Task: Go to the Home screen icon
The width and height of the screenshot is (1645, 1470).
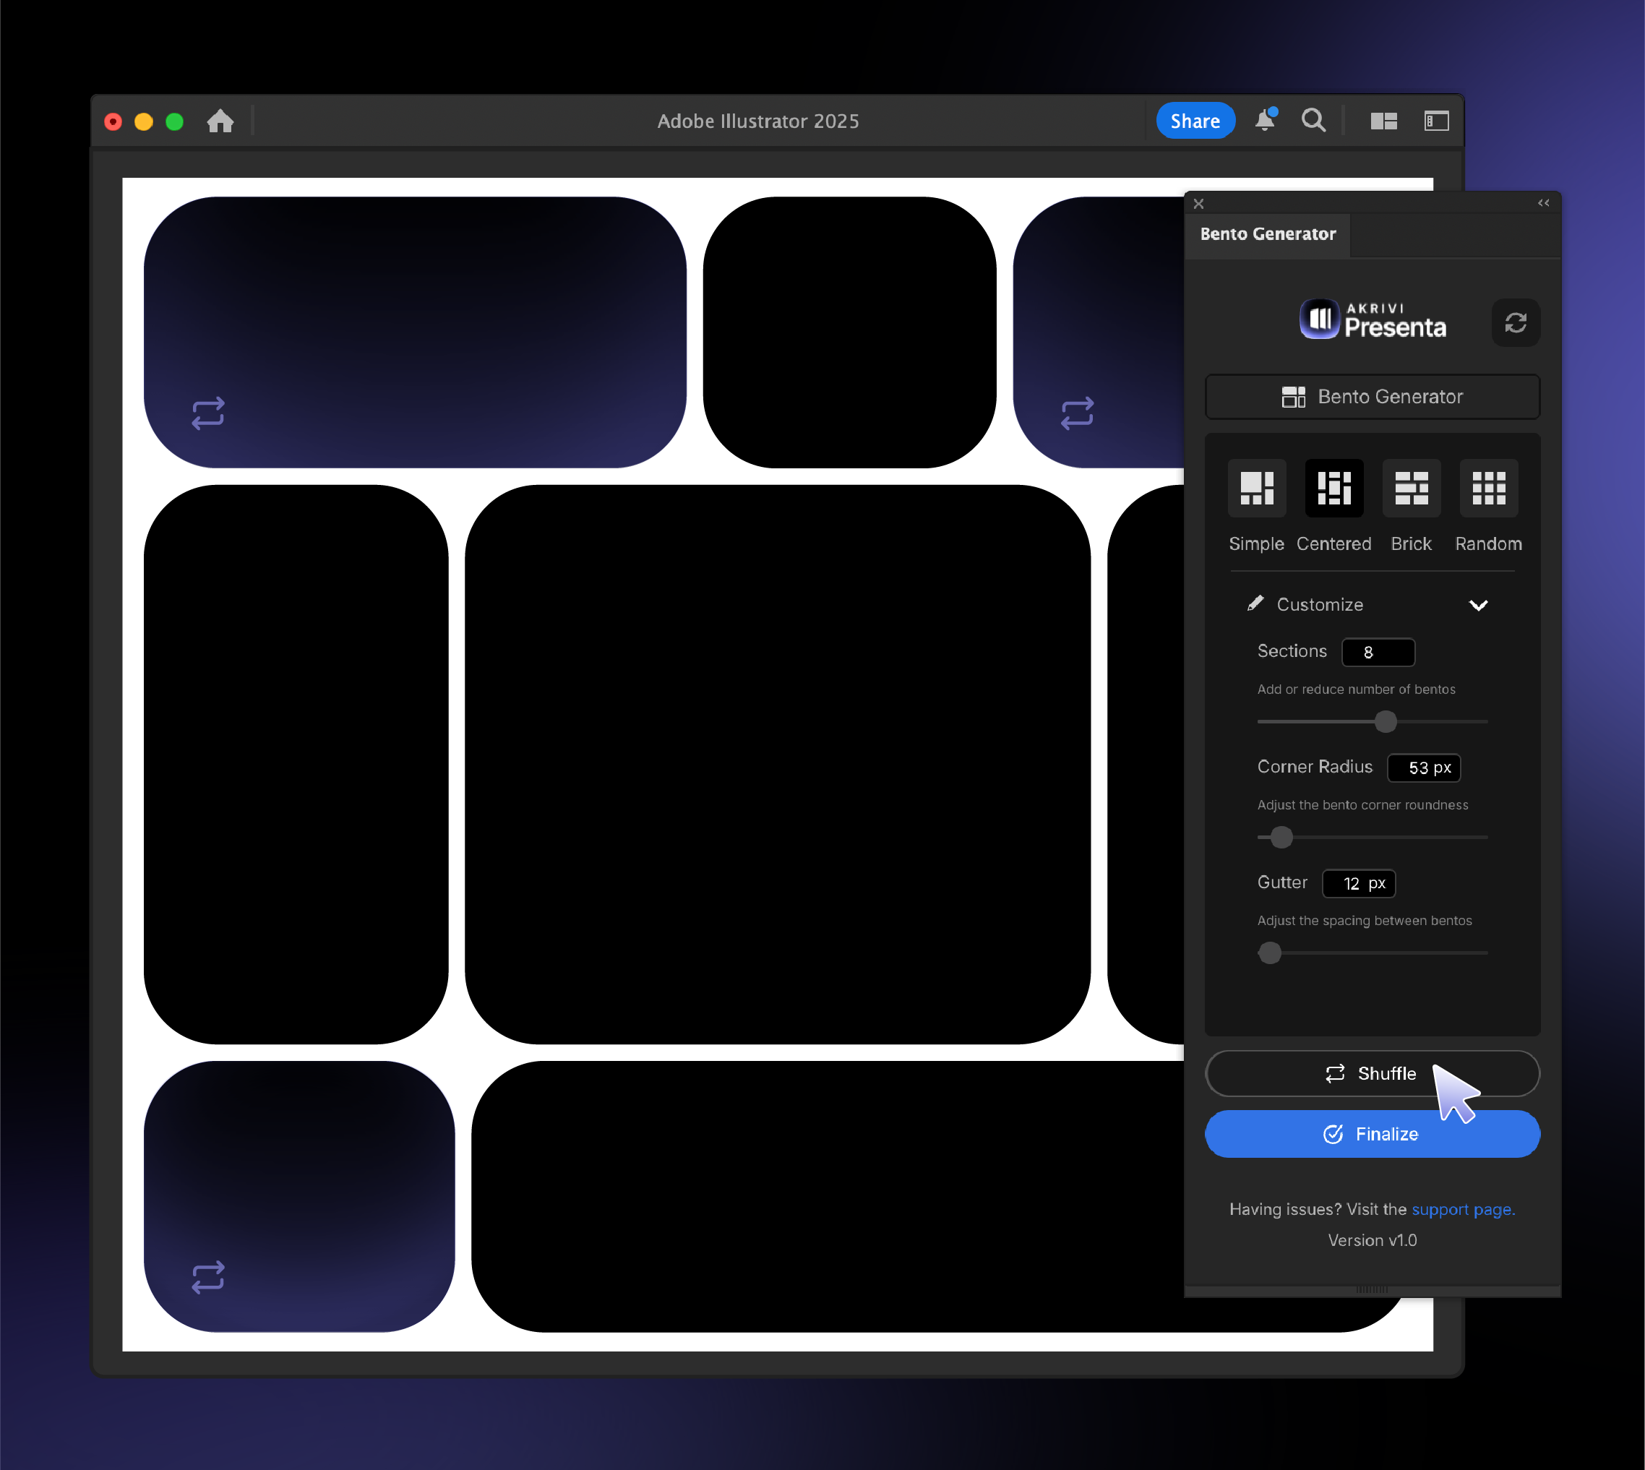Action: coord(220,121)
